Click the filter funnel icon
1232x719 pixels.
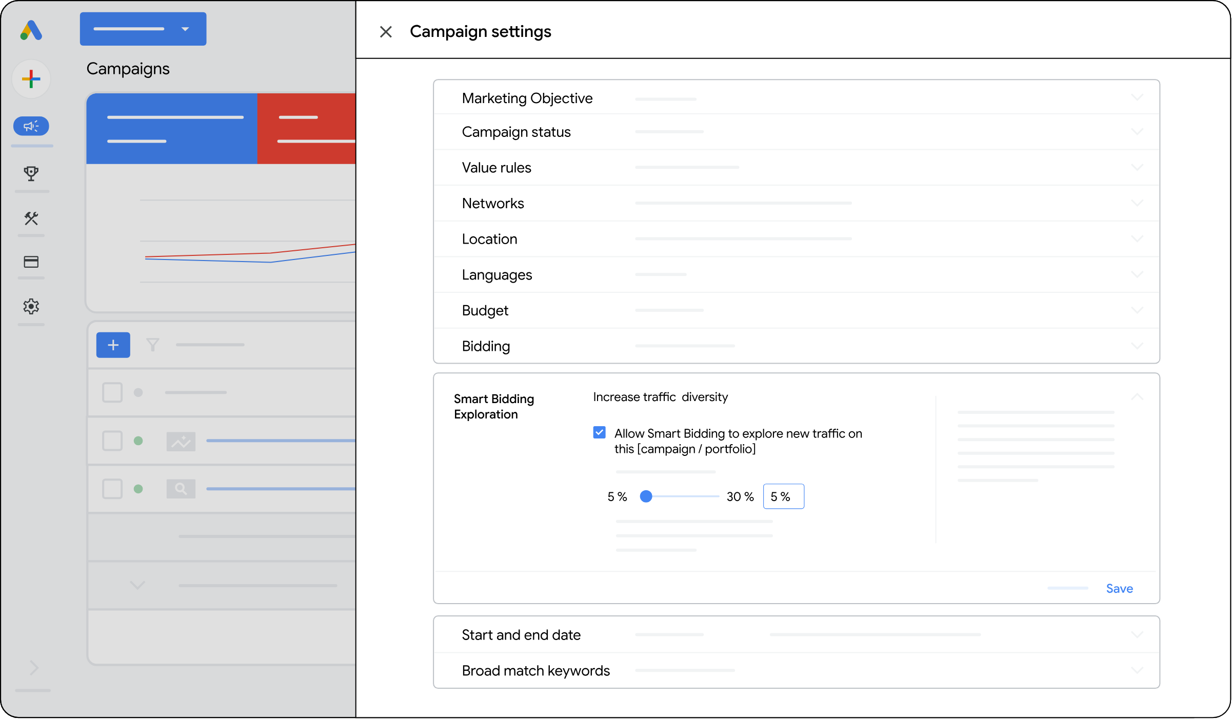[x=153, y=345]
